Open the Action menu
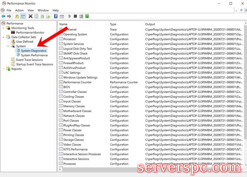 (x=19, y=11)
